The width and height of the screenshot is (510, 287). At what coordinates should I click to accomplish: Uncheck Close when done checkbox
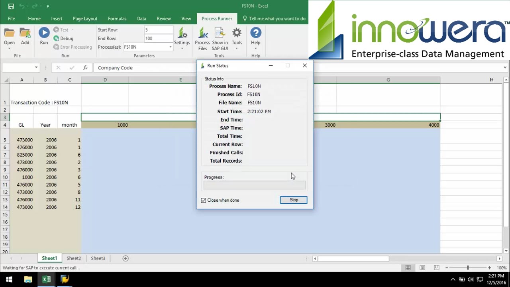(x=204, y=200)
